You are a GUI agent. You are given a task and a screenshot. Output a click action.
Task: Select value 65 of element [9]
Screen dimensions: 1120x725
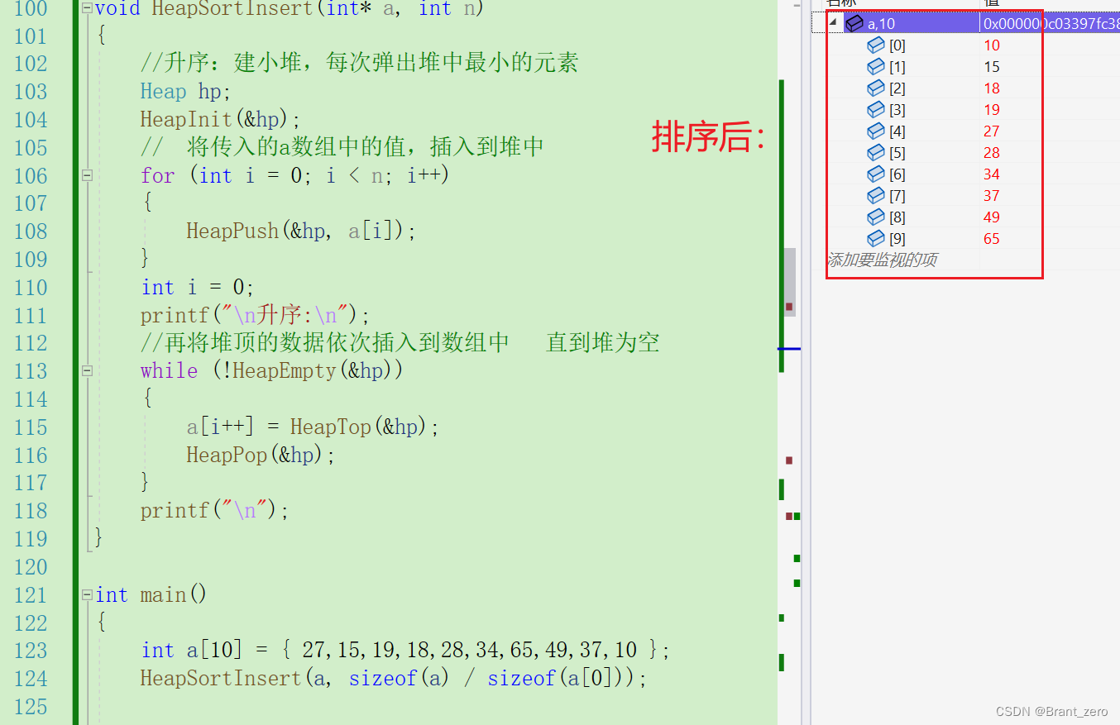pos(992,239)
